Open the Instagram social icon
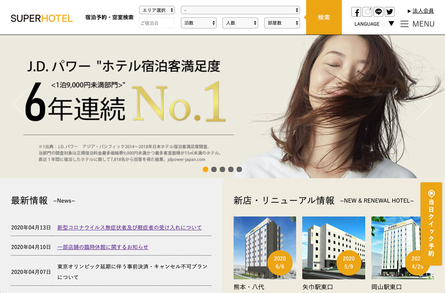Screen dimensions: 445x293 367,12
